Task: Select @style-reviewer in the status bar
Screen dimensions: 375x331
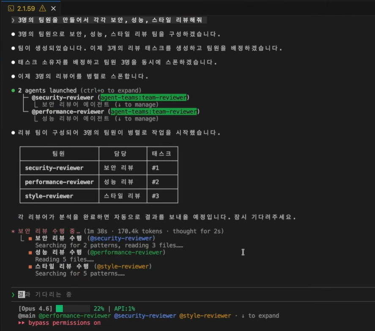Action: coord(205,316)
